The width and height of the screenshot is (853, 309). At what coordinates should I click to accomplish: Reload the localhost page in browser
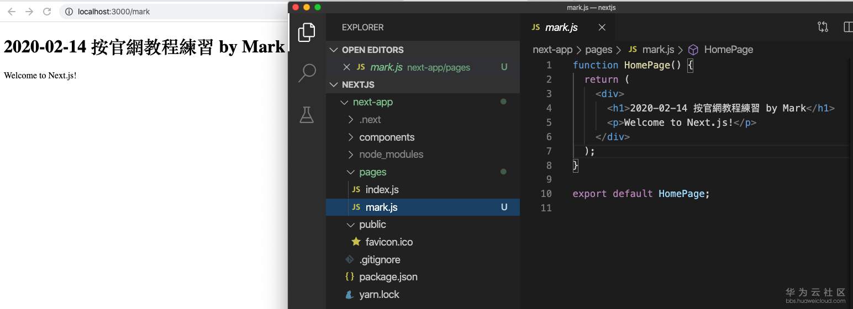(47, 12)
